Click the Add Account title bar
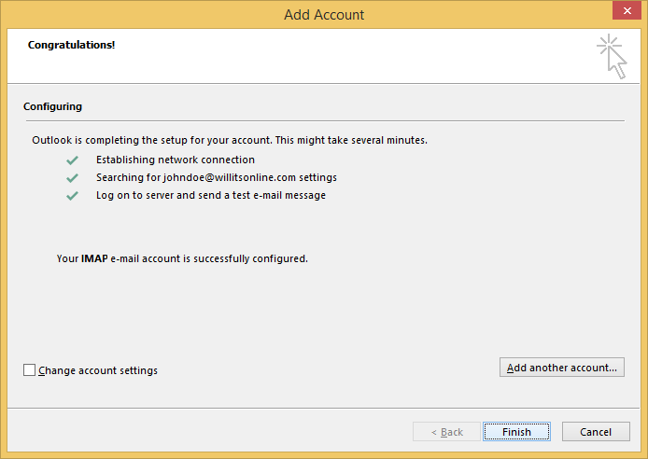This screenshot has width=648, height=459. pyautogui.click(x=324, y=15)
